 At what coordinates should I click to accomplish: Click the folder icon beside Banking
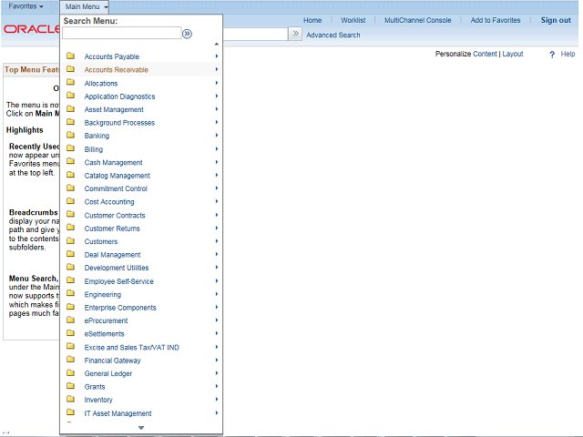point(70,136)
